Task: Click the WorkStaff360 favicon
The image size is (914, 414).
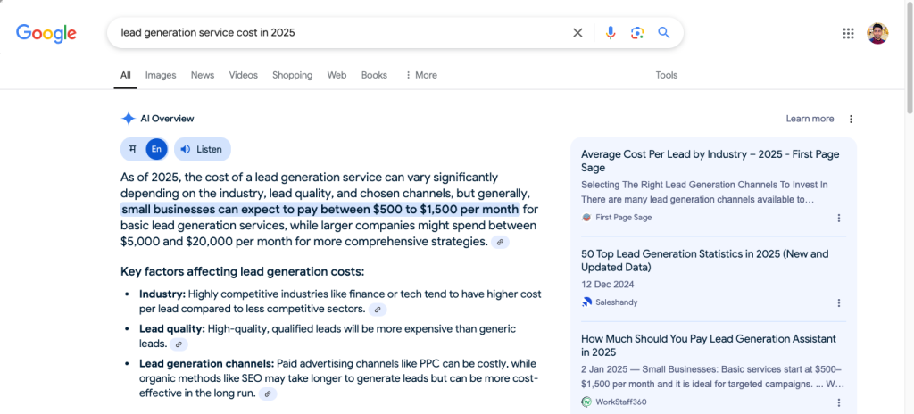Action: 586,402
